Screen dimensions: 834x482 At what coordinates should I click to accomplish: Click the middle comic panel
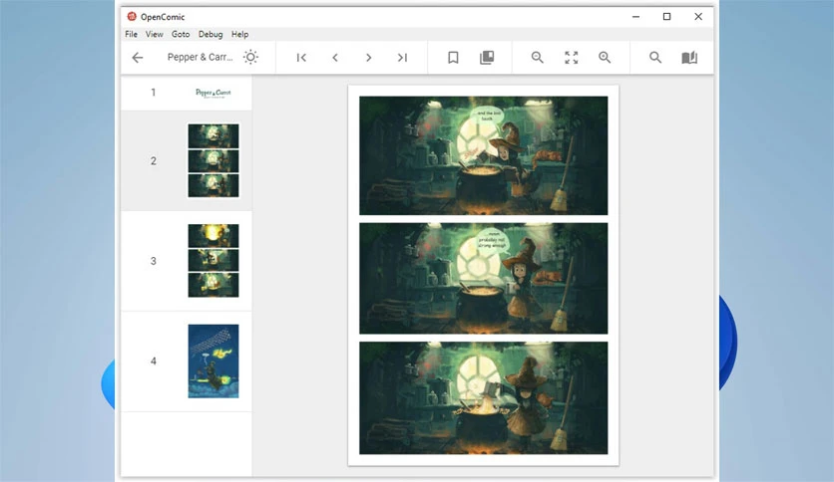tap(484, 278)
